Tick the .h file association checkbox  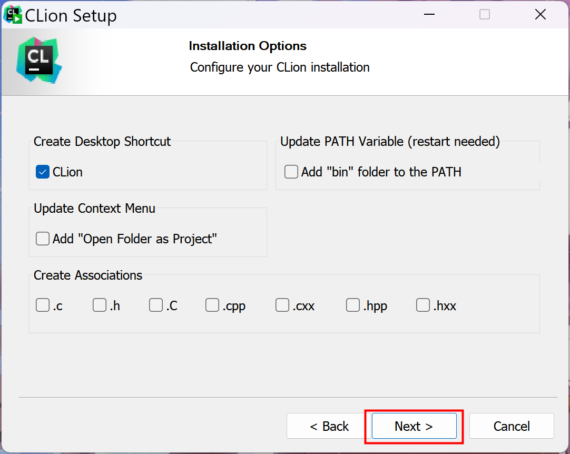click(99, 305)
